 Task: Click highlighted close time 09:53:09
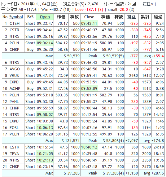click(89, 89)
